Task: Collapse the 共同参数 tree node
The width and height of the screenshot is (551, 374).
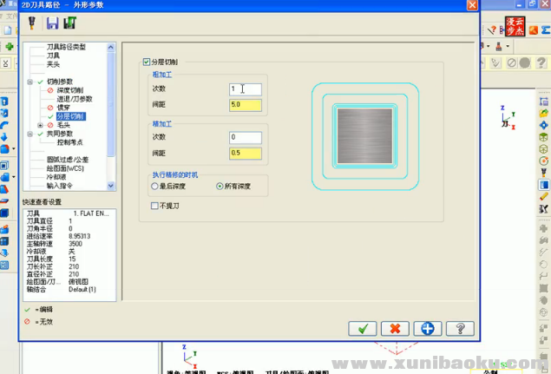Action: tap(30, 134)
